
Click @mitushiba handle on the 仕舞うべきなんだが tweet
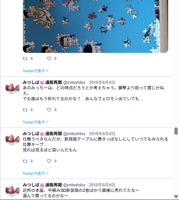click(74, 134)
